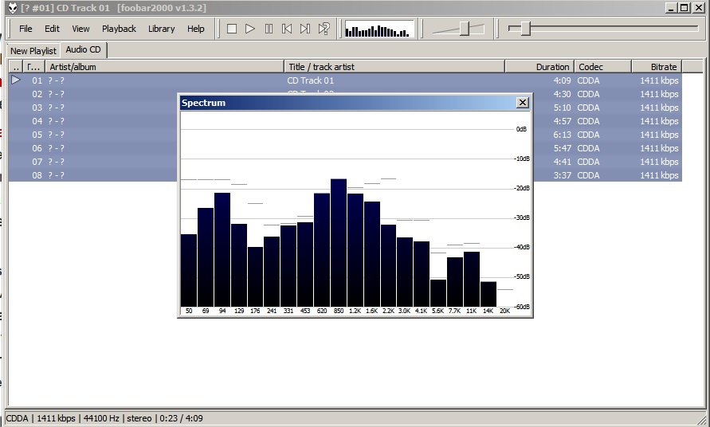Pause the current track
This screenshot has height=427, width=710.
point(269,29)
